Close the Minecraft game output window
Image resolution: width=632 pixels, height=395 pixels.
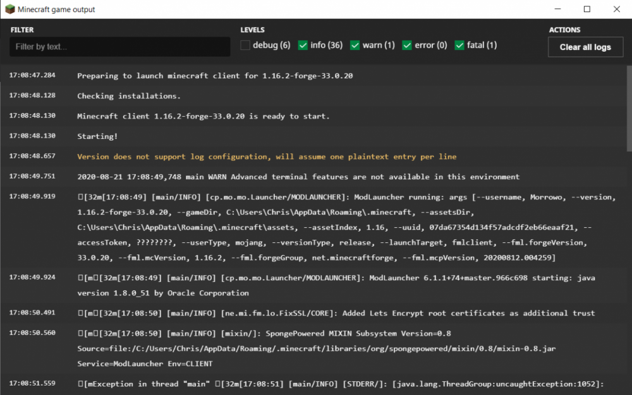click(x=616, y=9)
